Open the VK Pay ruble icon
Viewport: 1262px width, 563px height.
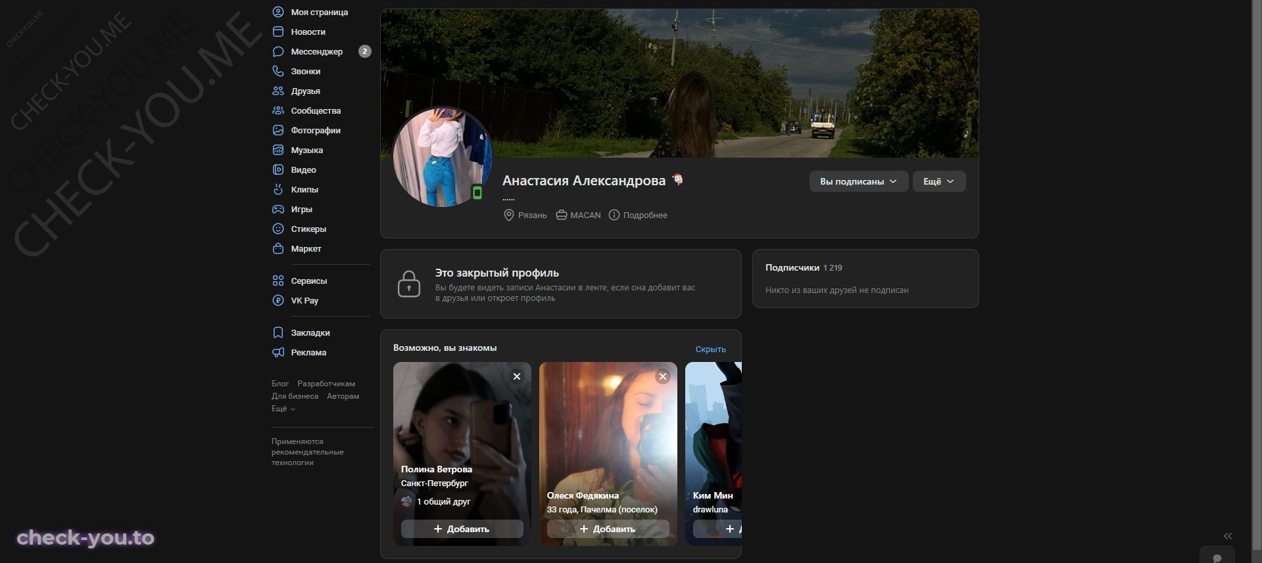(278, 300)
